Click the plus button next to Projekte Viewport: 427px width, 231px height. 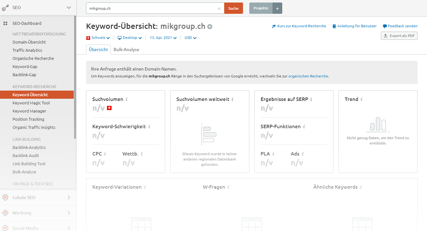click(x=278, y=8)
